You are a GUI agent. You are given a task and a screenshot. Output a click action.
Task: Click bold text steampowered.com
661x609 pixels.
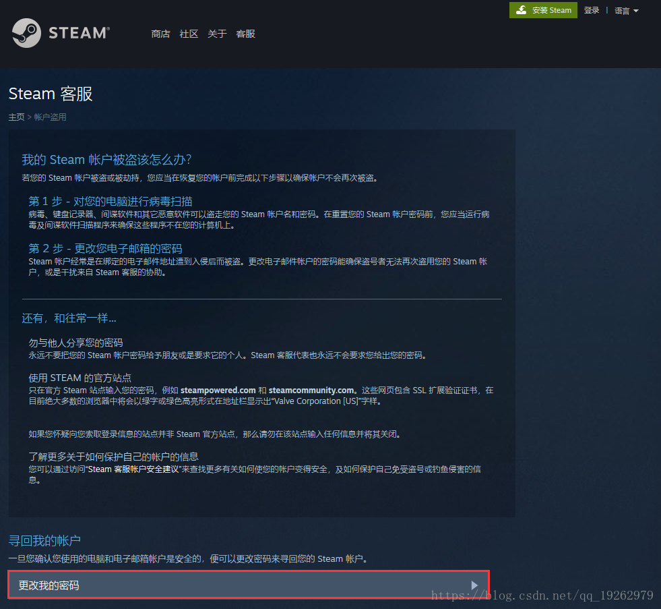pyautogui.click(x=218, y=390)
